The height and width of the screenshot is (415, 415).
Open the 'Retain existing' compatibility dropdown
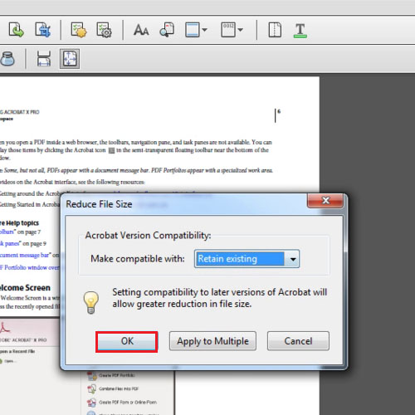click(247, 259)
